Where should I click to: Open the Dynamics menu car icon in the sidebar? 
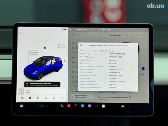point(73,48)
